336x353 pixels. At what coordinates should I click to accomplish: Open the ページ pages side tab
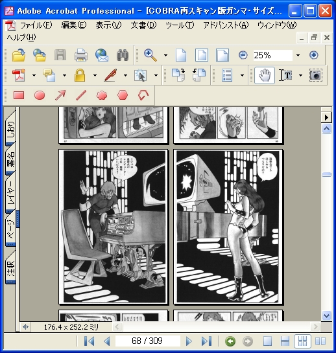(10, 228)
